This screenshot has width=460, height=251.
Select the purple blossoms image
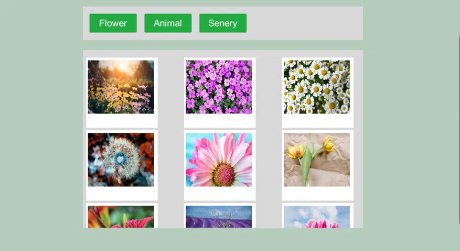(219, 87)
